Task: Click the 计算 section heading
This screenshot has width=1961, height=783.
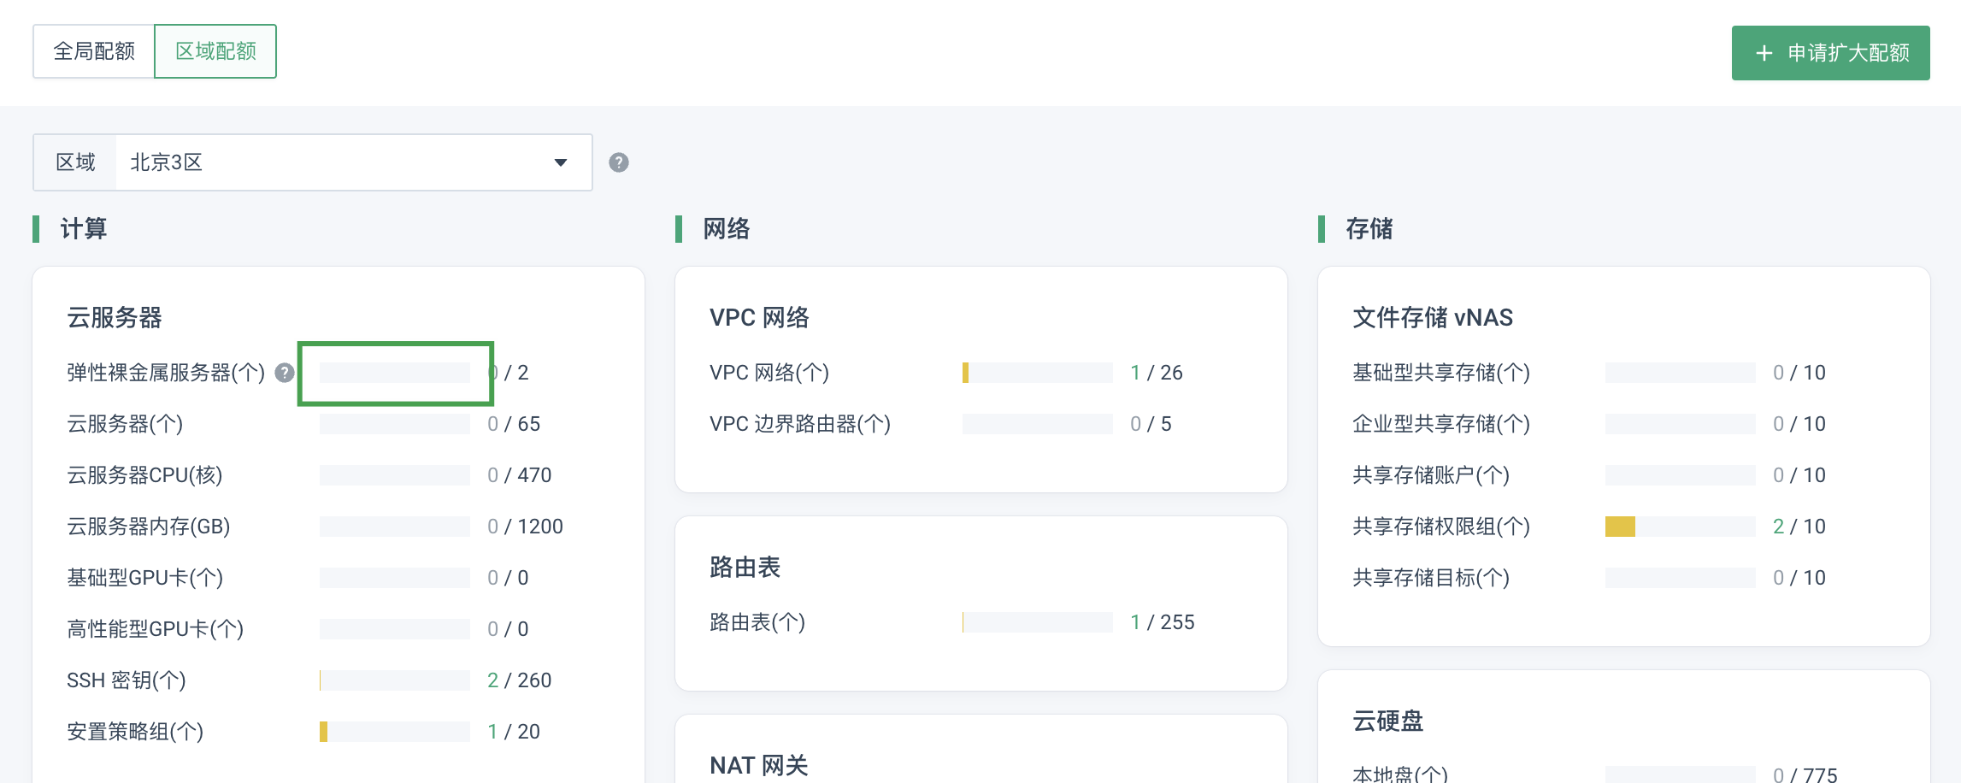Action: (x=84, y=229)
